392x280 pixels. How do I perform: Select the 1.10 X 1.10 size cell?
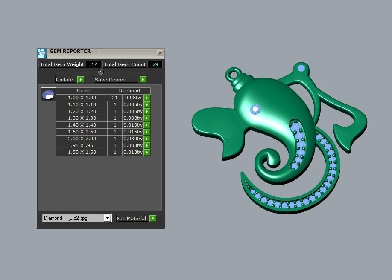click(x=82, y=104)
